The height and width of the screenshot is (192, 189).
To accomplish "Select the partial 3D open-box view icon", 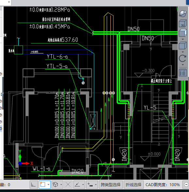I will (182, 33).
